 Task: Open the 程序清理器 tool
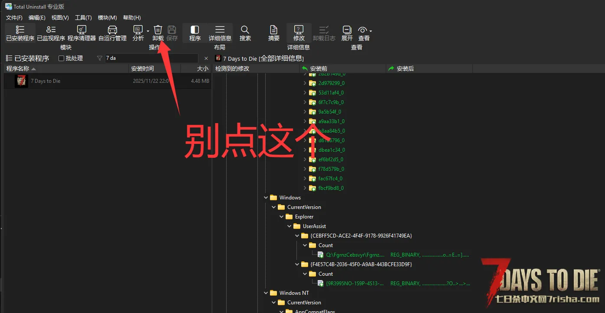[x=81, y=33]
